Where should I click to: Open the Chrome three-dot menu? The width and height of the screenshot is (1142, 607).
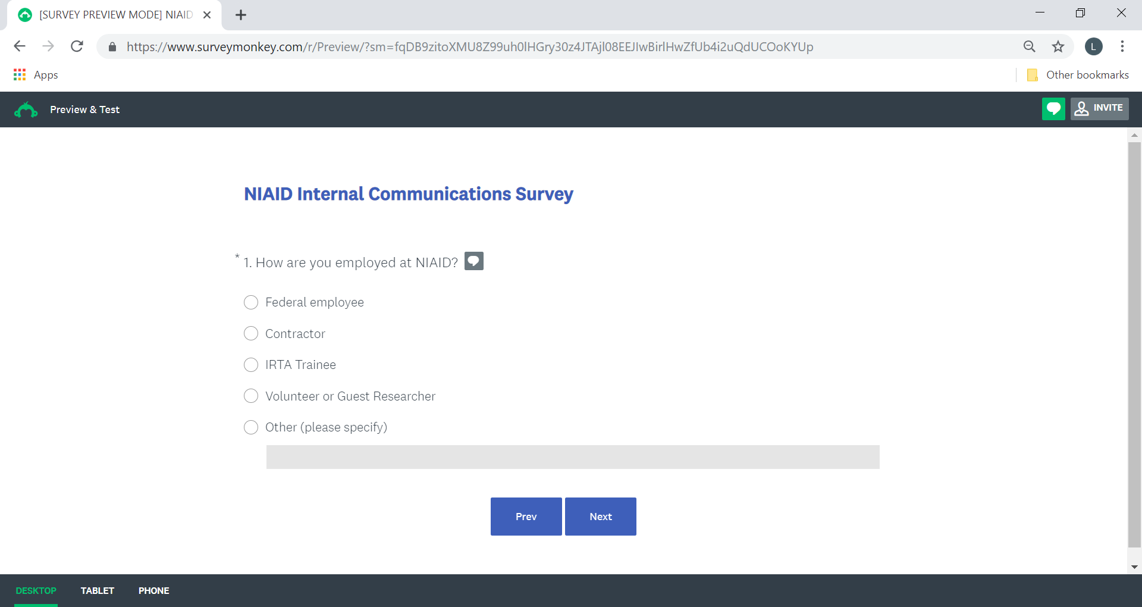(x=1122, y=46)
